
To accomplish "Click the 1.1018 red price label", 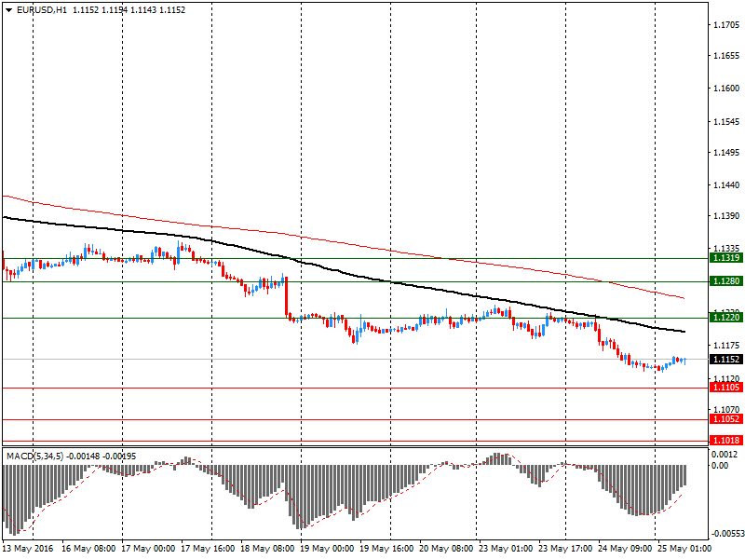I will click(x=726, y=440).
